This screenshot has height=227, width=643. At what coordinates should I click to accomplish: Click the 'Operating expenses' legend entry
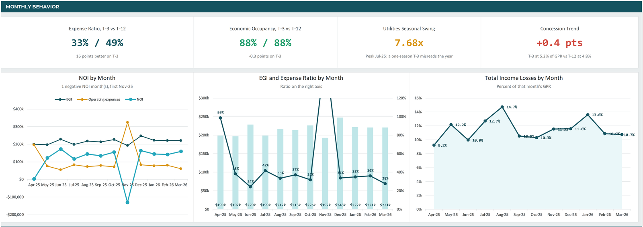point(99,99)
